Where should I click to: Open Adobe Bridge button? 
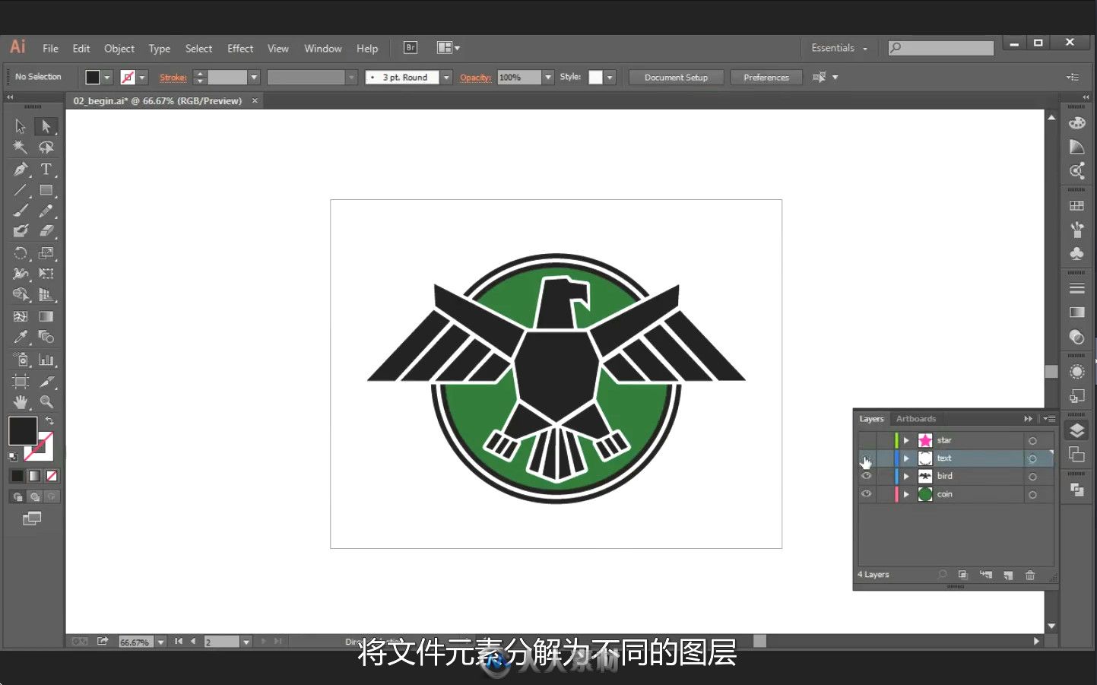[x=411, y=48]
